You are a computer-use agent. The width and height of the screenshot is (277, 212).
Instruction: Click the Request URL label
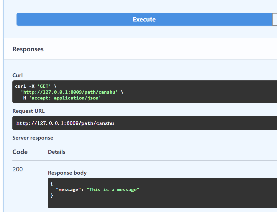tap(28, 111)
